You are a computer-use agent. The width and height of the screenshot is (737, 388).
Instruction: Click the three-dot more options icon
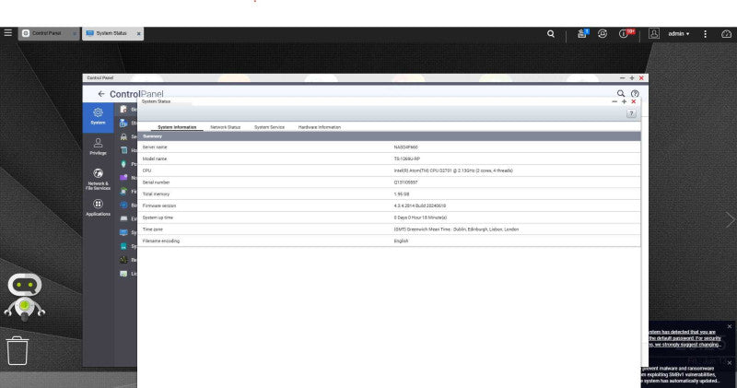tap(705, 34)
